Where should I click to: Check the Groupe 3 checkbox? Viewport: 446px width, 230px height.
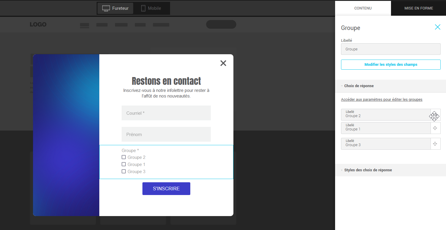pos(124,171)
